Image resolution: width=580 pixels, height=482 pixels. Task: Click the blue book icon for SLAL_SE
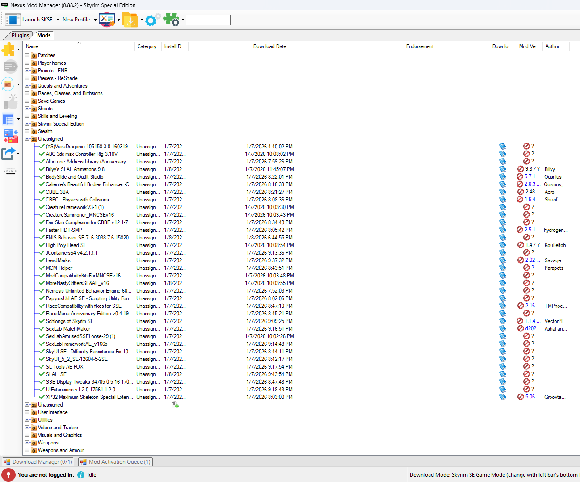click(x=503, y=374)
